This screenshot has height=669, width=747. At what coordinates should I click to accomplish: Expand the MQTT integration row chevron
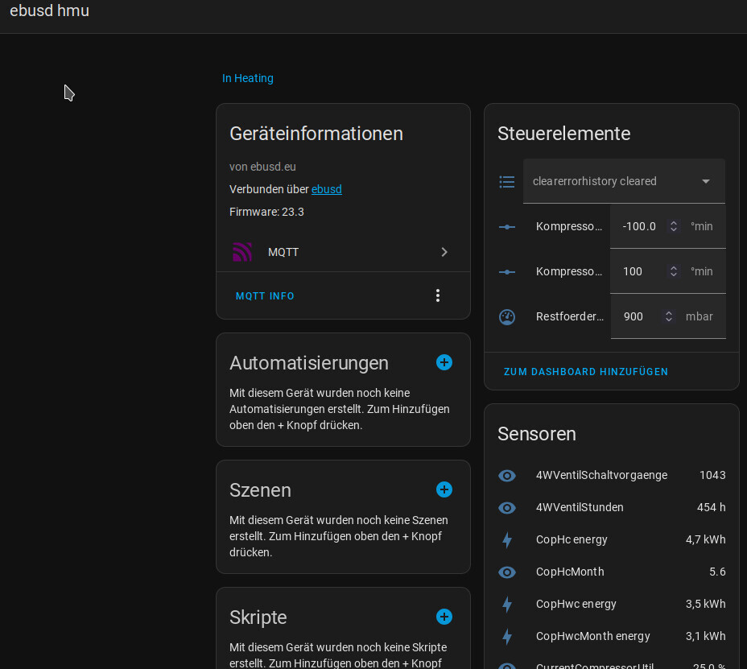444,252
